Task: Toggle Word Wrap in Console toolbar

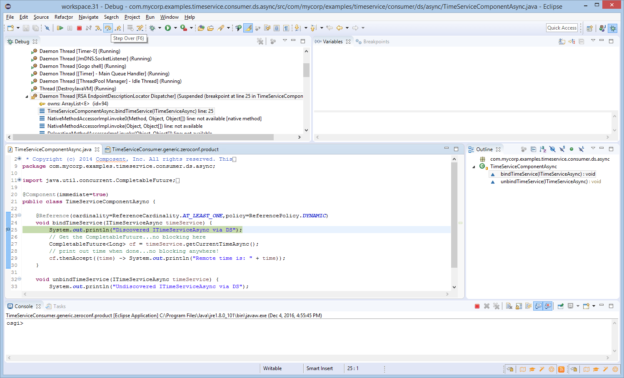Action: tap(528, 306)
